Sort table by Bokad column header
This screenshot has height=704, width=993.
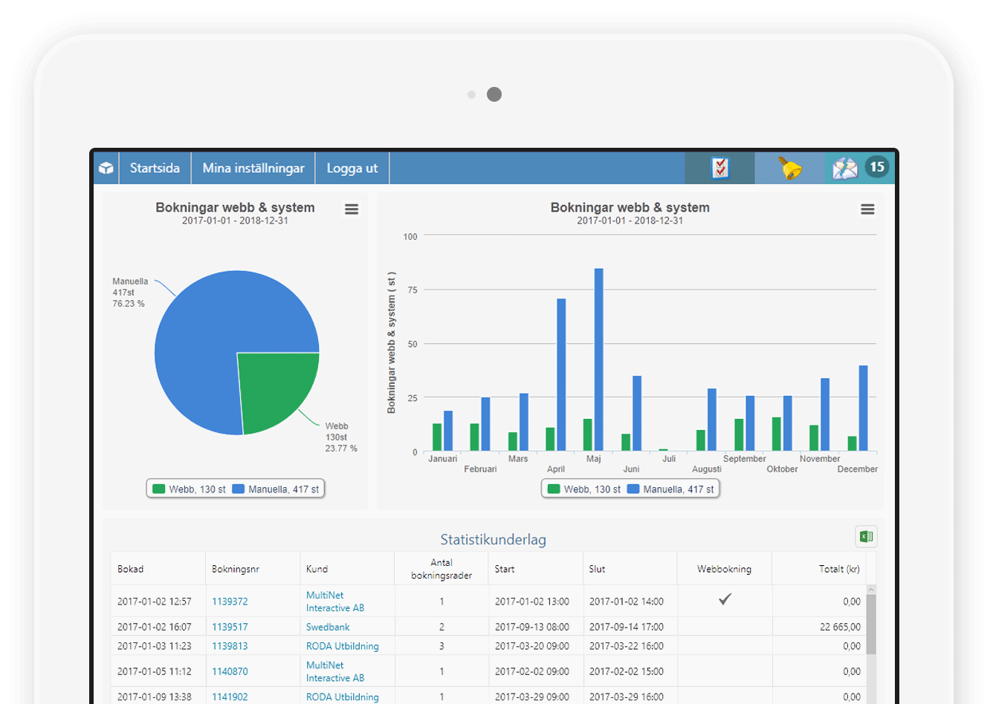(x=131, y=569)
